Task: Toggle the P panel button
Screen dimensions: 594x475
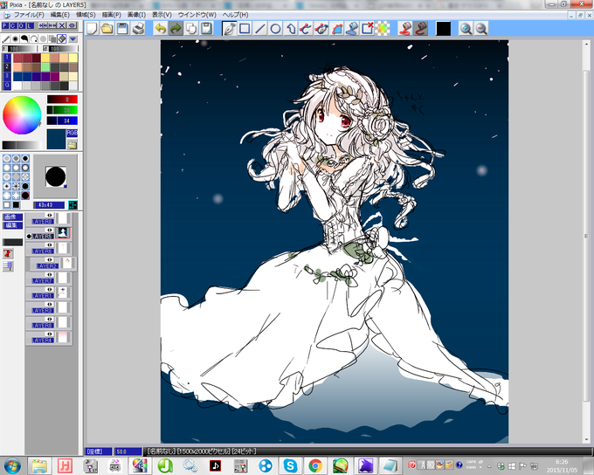Action: pos(5,25)
